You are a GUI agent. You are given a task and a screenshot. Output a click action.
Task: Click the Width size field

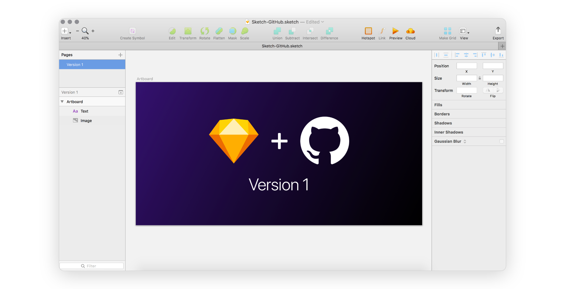[467, 78]
